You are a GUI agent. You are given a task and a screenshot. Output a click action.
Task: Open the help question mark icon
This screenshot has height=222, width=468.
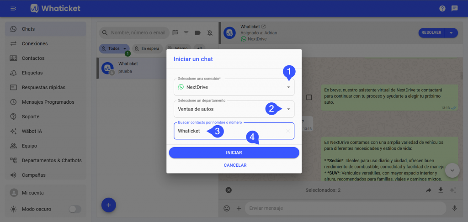pos(442,8)
